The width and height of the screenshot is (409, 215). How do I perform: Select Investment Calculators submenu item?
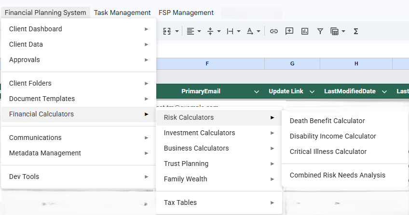pos(219,133)
